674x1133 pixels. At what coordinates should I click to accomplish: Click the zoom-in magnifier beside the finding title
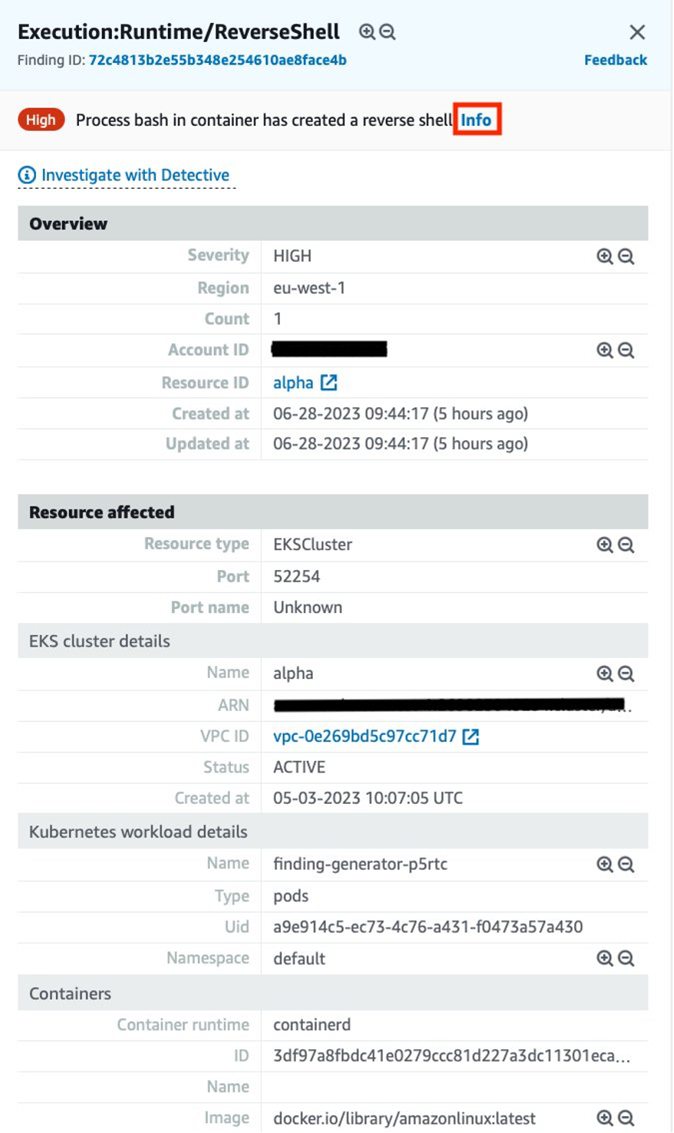(x=367, y=32)
